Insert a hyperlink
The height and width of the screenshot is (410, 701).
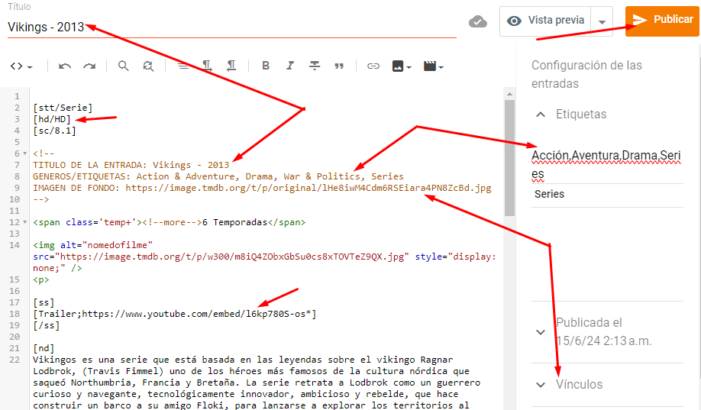(373, 66)
